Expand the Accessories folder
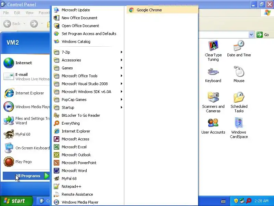Image resolution: width=274 pixels, height=206 pixels. point(88,60)
